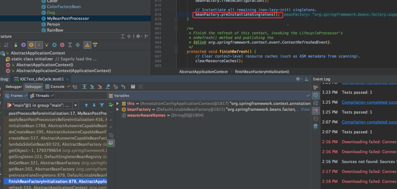
Task: Open Debug panel gear settings menu
Action: (299, 79)
